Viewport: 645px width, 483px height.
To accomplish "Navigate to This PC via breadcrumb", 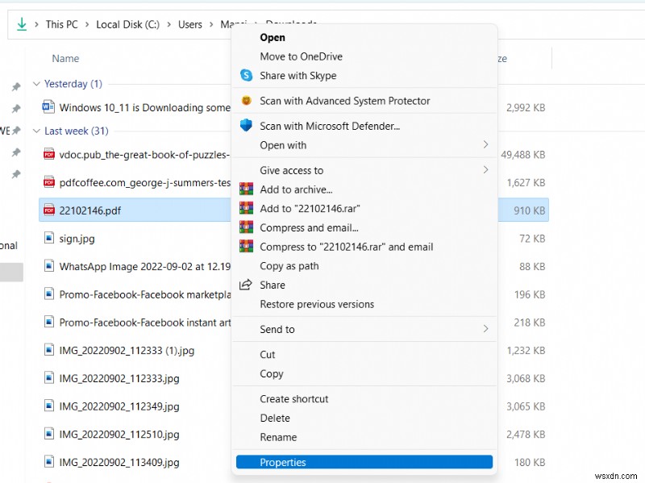I will point(61,24).
